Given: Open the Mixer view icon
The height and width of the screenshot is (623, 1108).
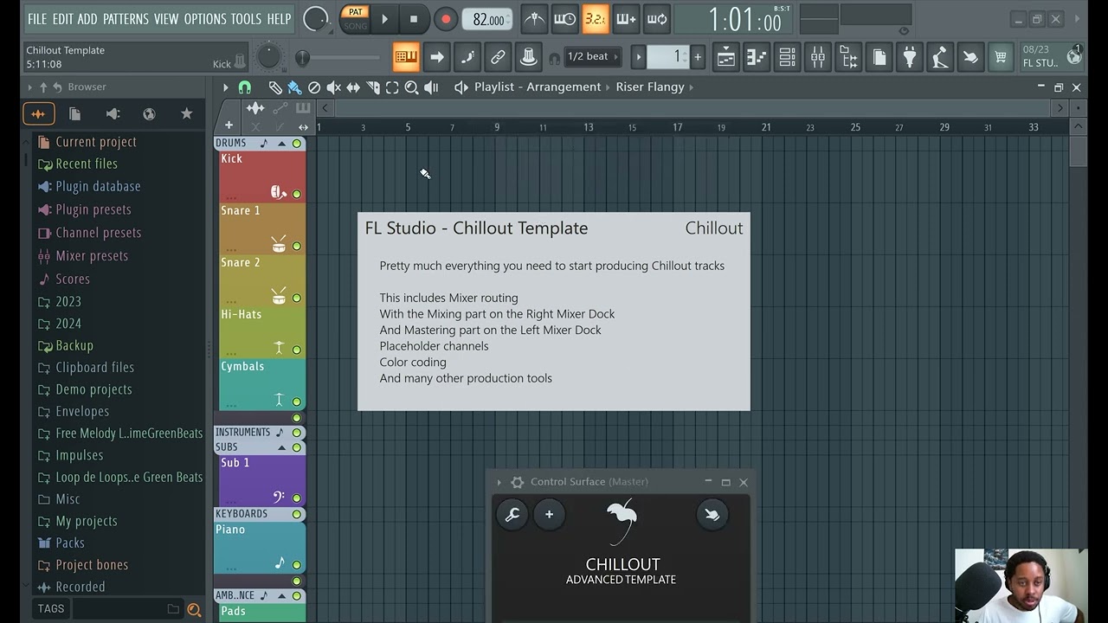Looking at the screenshot, I should [817, 57].
